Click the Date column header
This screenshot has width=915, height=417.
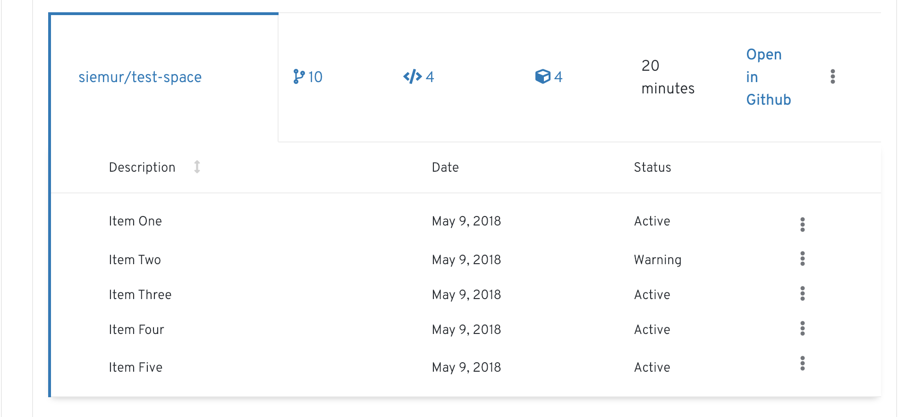pyautogui.click(x=445, y=167)
